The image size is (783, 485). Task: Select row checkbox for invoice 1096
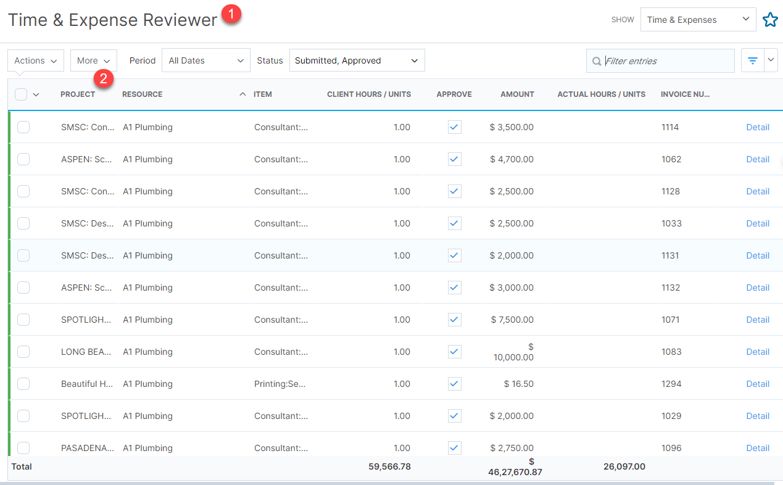[23, 448]
